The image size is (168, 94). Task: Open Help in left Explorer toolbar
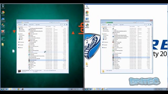pyautogui.click(x=67, y=25)
